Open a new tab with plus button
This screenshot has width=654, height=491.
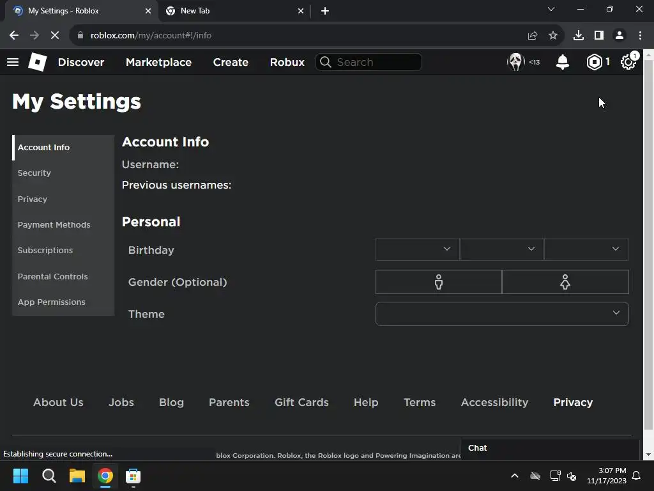click(325, 11)
